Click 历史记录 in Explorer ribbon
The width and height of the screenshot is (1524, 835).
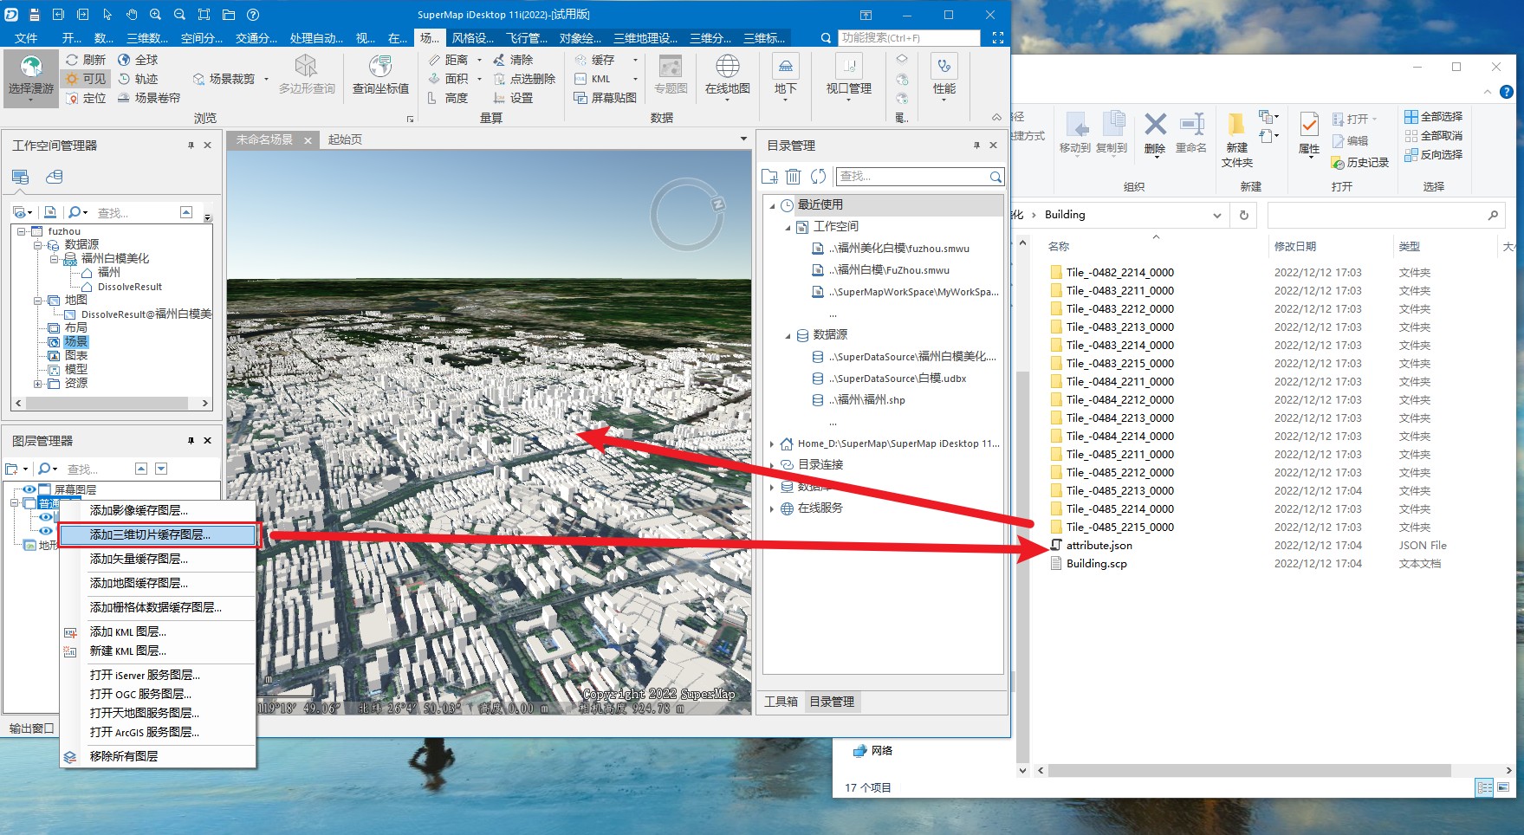tap(1360, 162)
